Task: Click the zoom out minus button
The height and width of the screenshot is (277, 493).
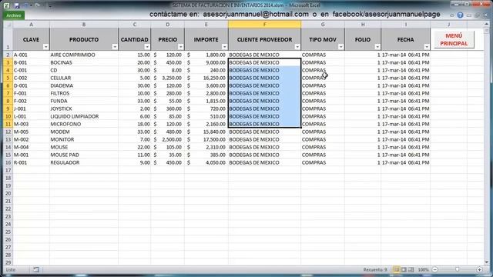Action: point(434,270)
